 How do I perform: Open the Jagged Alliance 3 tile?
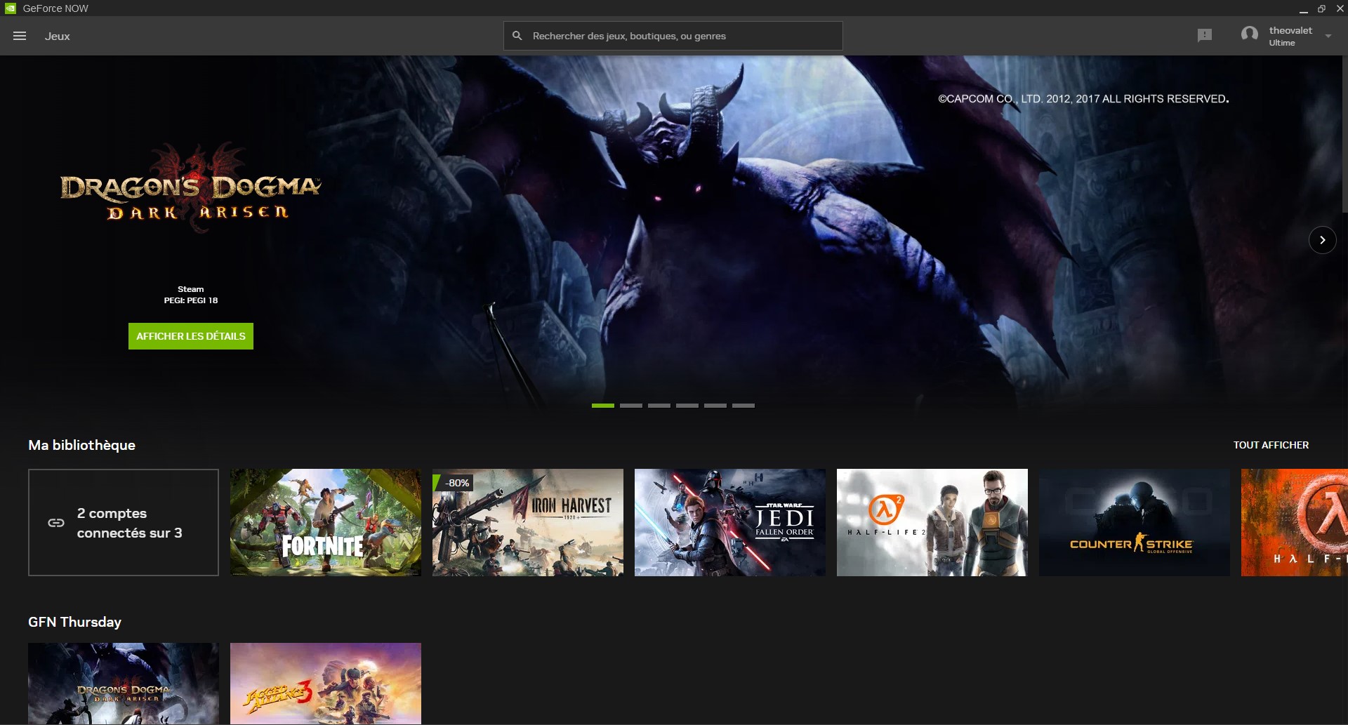click(x=326, y=684)
